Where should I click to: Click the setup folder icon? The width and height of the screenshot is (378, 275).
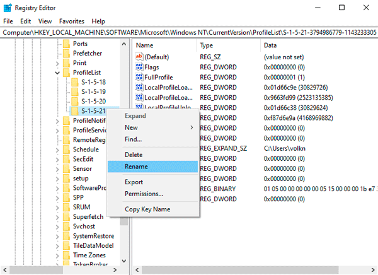pos(66,178)
